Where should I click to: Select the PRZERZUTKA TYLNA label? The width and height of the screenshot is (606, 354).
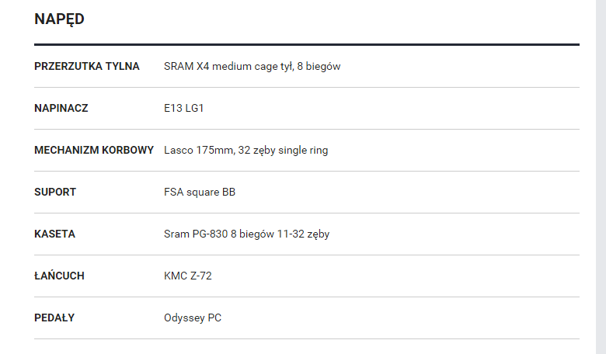[x=86, y=67]
